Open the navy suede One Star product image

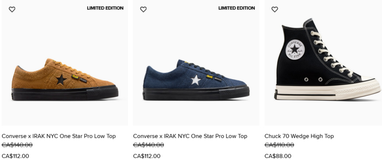196,81
